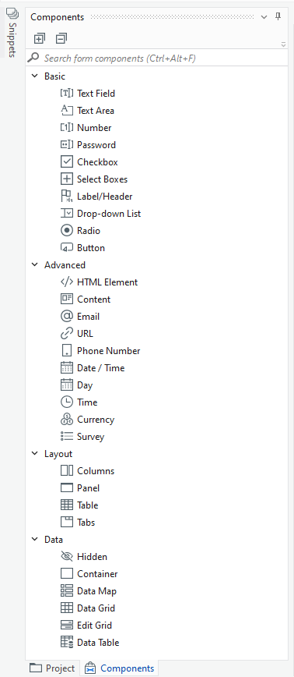Collapse the Advanced category
The image size is (294, 677).
[35, 264]
